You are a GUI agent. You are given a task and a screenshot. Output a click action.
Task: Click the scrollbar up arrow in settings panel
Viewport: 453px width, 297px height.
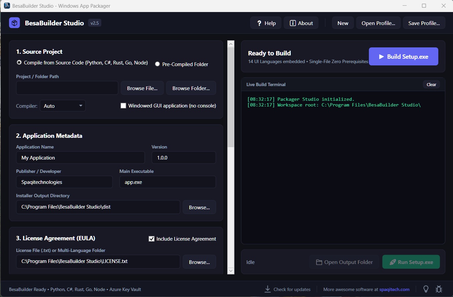tap(231, 44)
